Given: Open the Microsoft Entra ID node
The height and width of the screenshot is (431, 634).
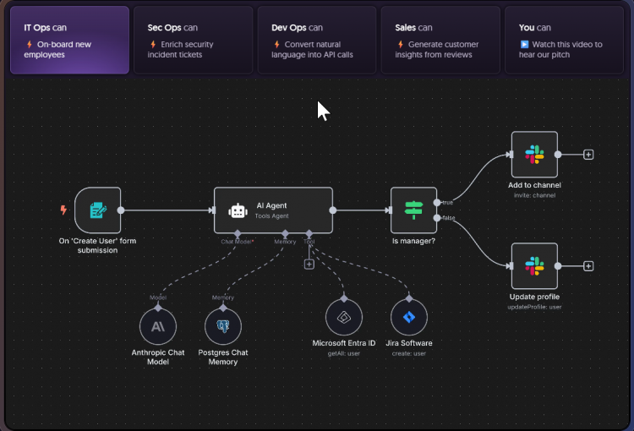Looking at the screenshot, I should coord(344,317).
